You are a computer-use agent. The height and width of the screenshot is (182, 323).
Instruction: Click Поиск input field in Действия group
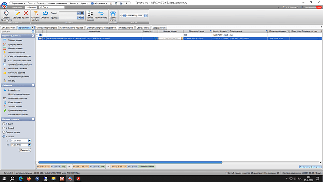[x=68, y=13]
